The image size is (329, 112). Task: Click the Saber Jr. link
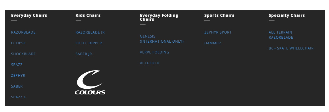(x=84, y=54)
